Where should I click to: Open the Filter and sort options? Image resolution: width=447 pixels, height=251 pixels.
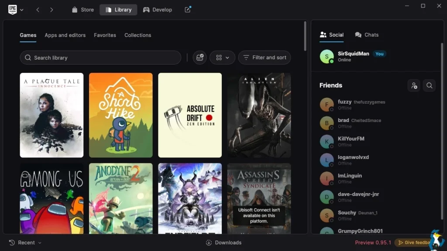point(264,58)
